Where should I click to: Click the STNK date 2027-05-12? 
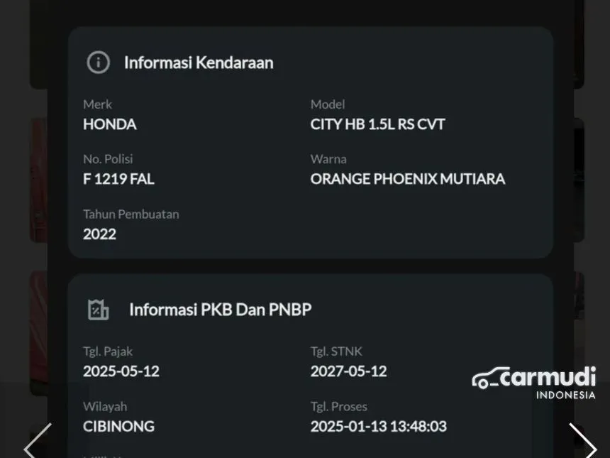348,371
